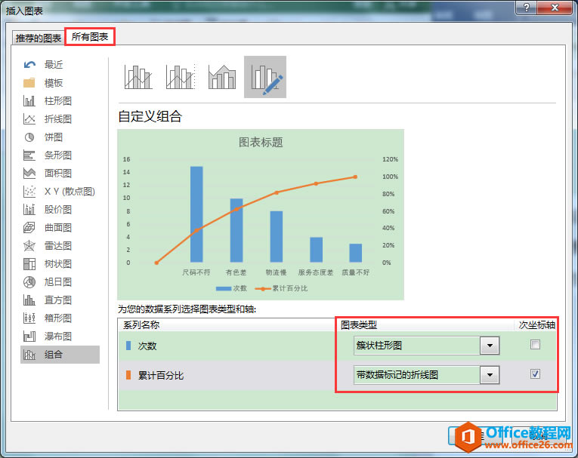The height and width of the screenshot is (458, 578).
Task: Select the Combo (组合) chart category
Action: (60, 355)
